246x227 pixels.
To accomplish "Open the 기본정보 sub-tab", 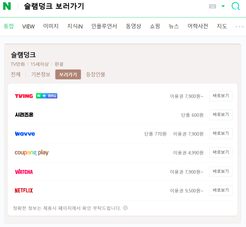I will point(41,74).
